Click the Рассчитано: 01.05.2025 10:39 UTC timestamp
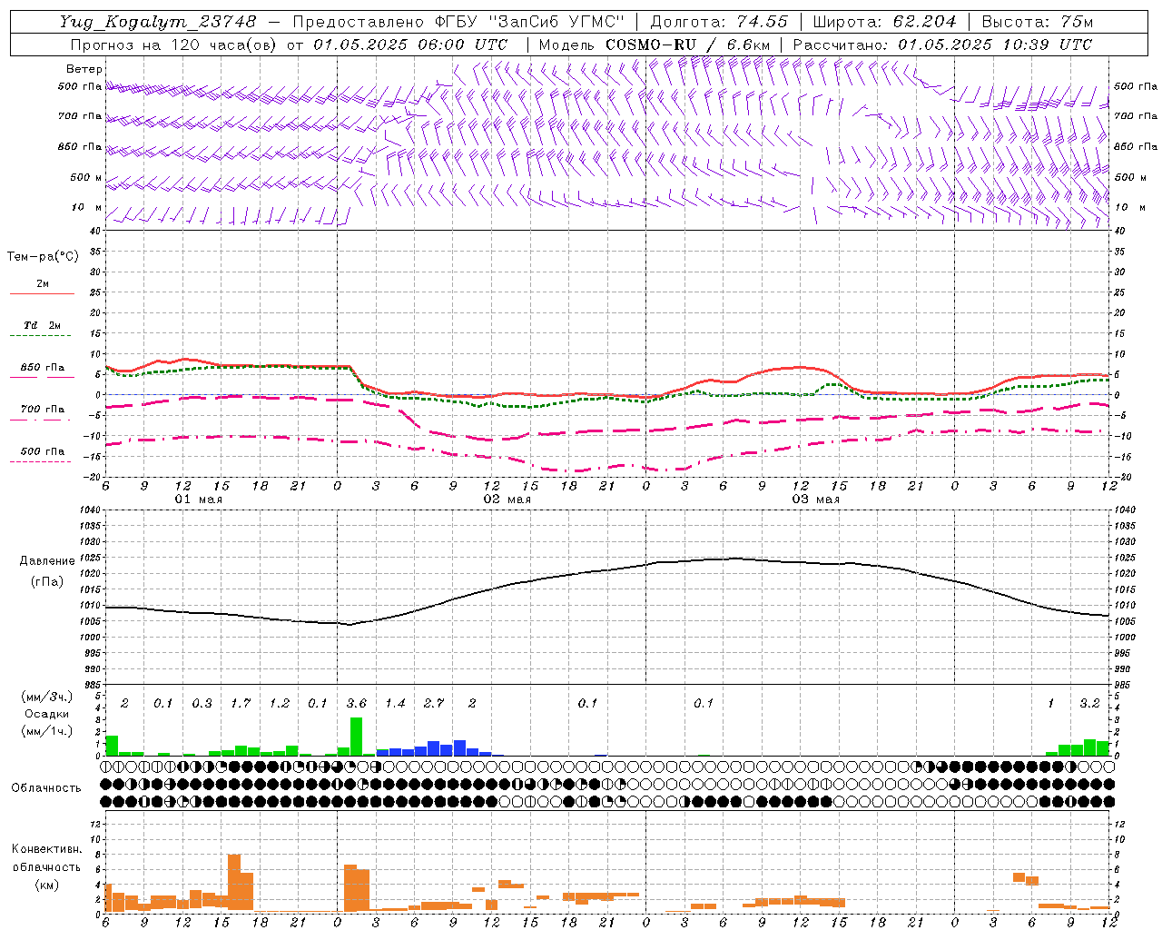 coord(942,45)
